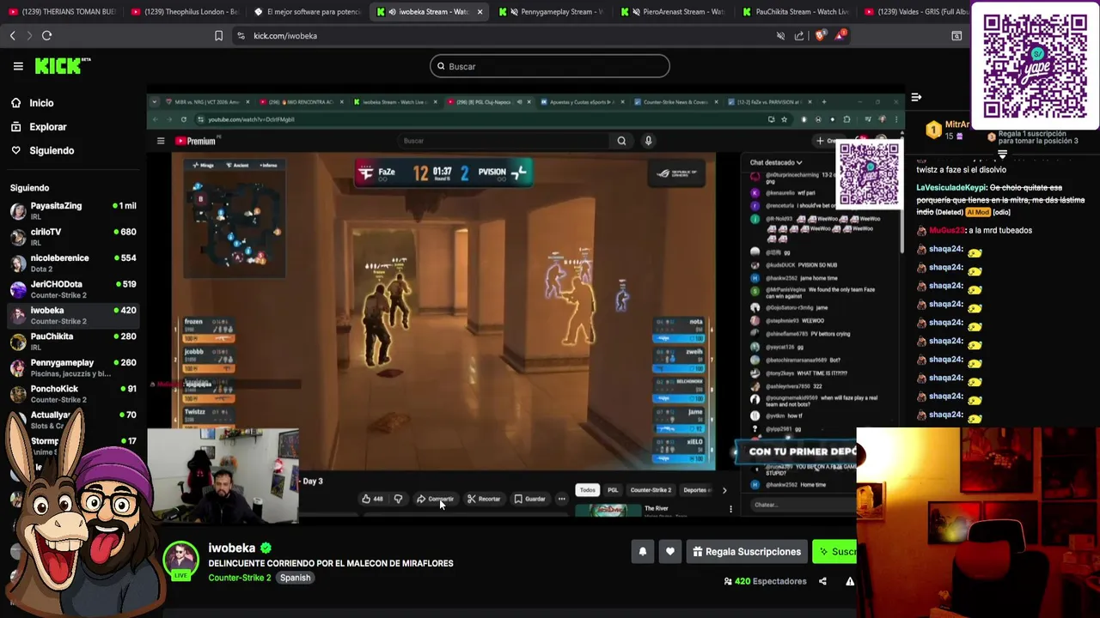Select iwobeka in the following list

pos(73,315)
